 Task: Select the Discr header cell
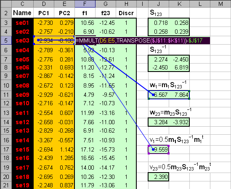(126, 13)
